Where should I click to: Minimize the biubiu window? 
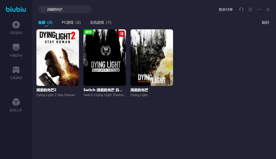[x=259, y=9]
